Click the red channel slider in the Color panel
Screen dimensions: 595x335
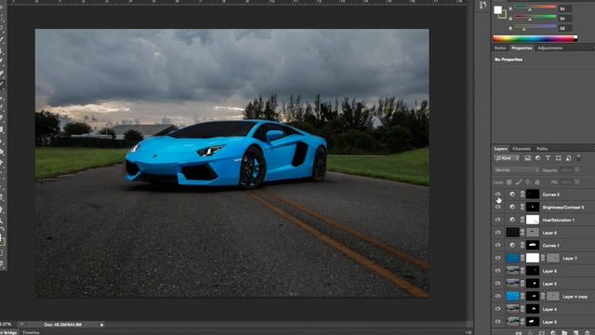pos(535,7)
